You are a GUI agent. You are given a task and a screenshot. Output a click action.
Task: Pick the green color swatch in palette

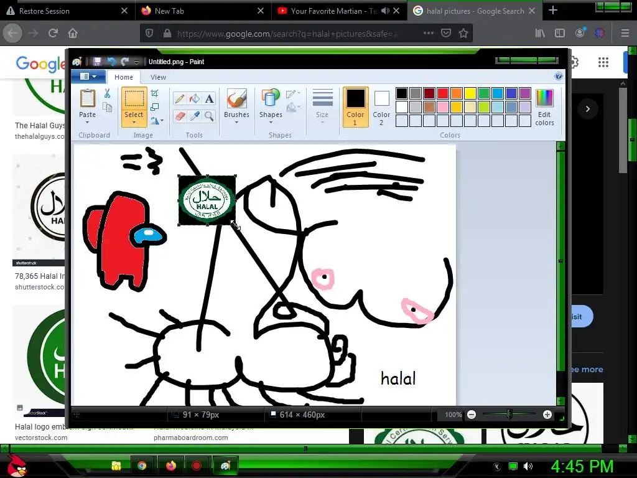pos(484,93)
